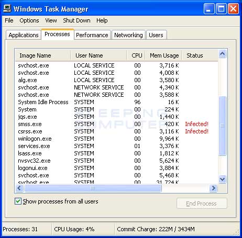The image size is (242, 238).
Task: Toggle Show processes from all users checkbox
Action: [x=18, y=201]
